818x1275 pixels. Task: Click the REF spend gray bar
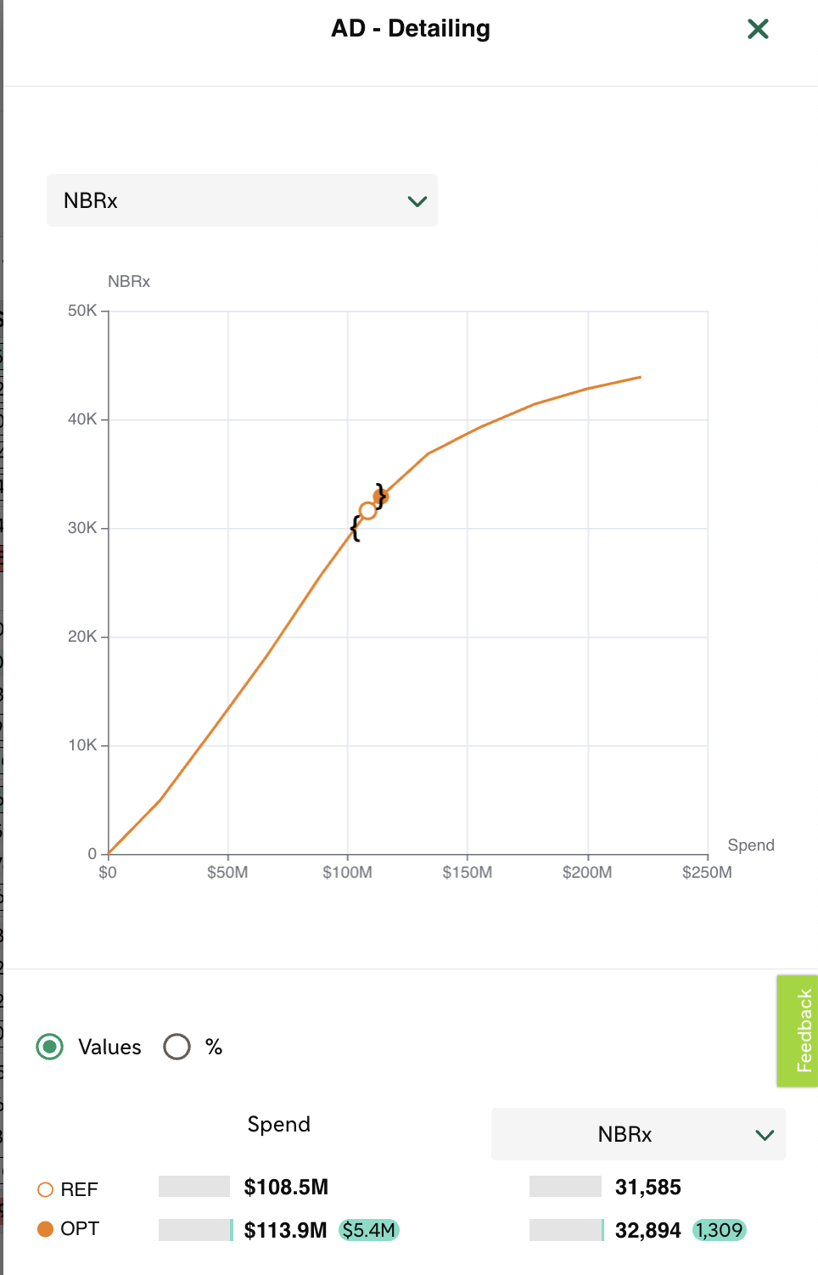click(194, 1187)
